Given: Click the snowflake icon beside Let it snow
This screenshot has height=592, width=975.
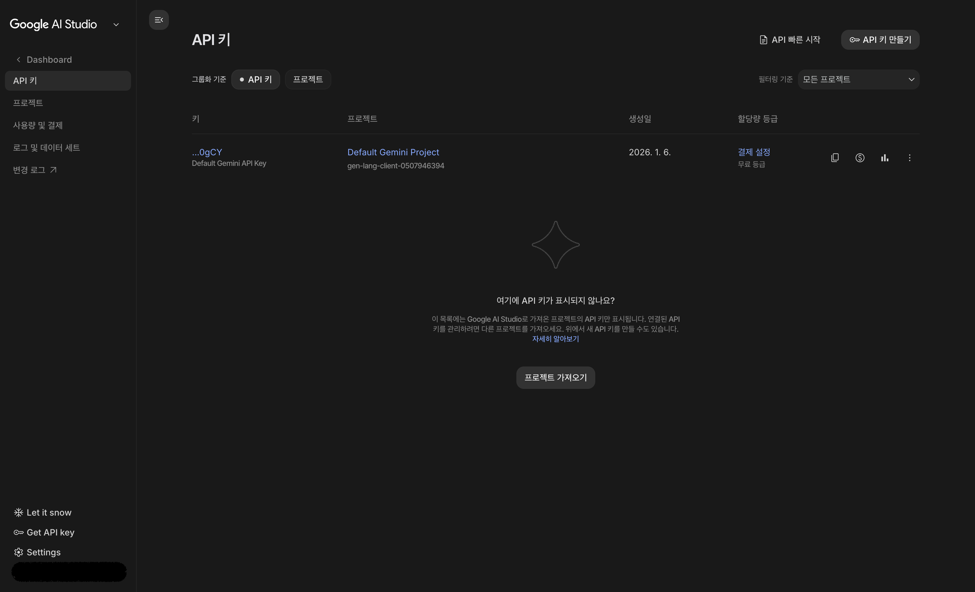Looking at the screenshot, I should tap(19, 512).
